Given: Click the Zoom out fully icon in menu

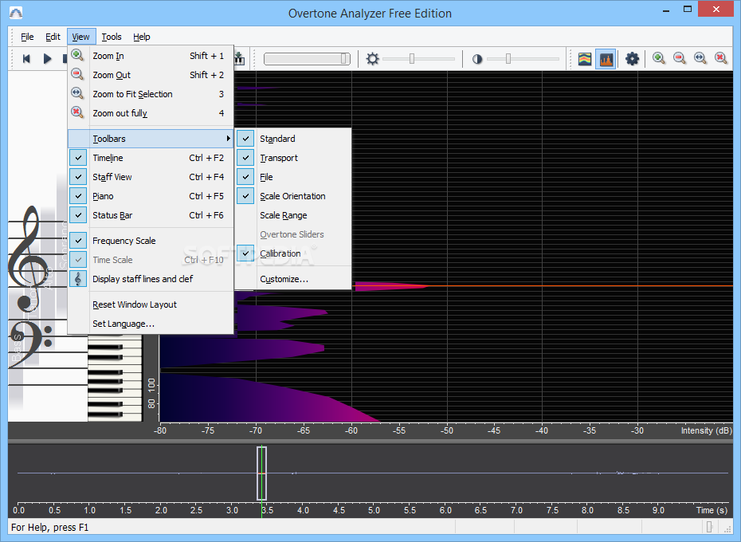Looking at the screenshot, I should pos(77,112).
